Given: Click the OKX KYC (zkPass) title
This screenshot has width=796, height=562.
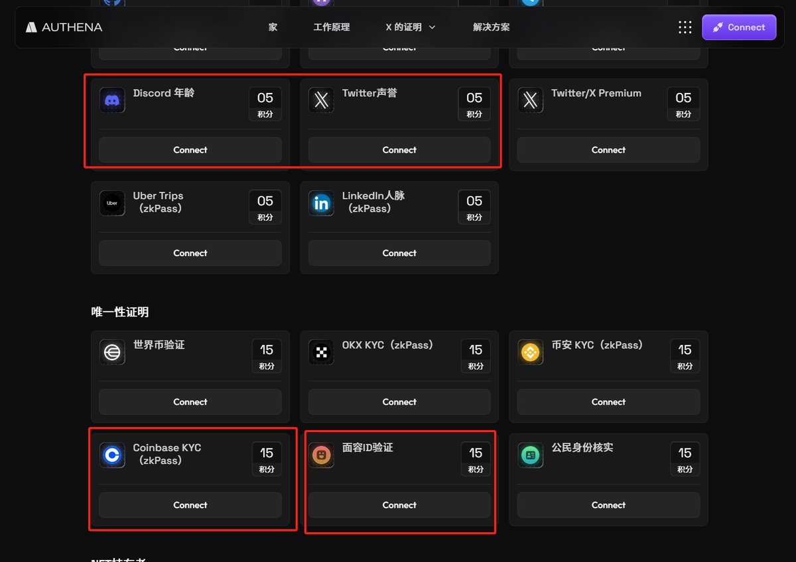Looking at the screenshot, I should pyautogui.click(x=387, y=345).
